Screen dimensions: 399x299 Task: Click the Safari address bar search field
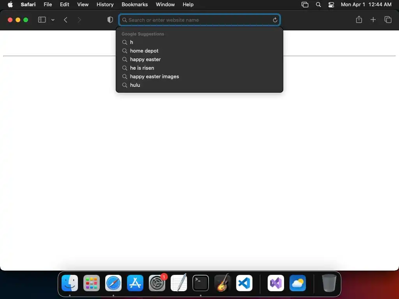coord(199,20)
